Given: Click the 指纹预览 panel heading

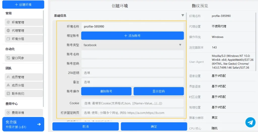Looking at the screenshot, I should (x=200, y=6).
